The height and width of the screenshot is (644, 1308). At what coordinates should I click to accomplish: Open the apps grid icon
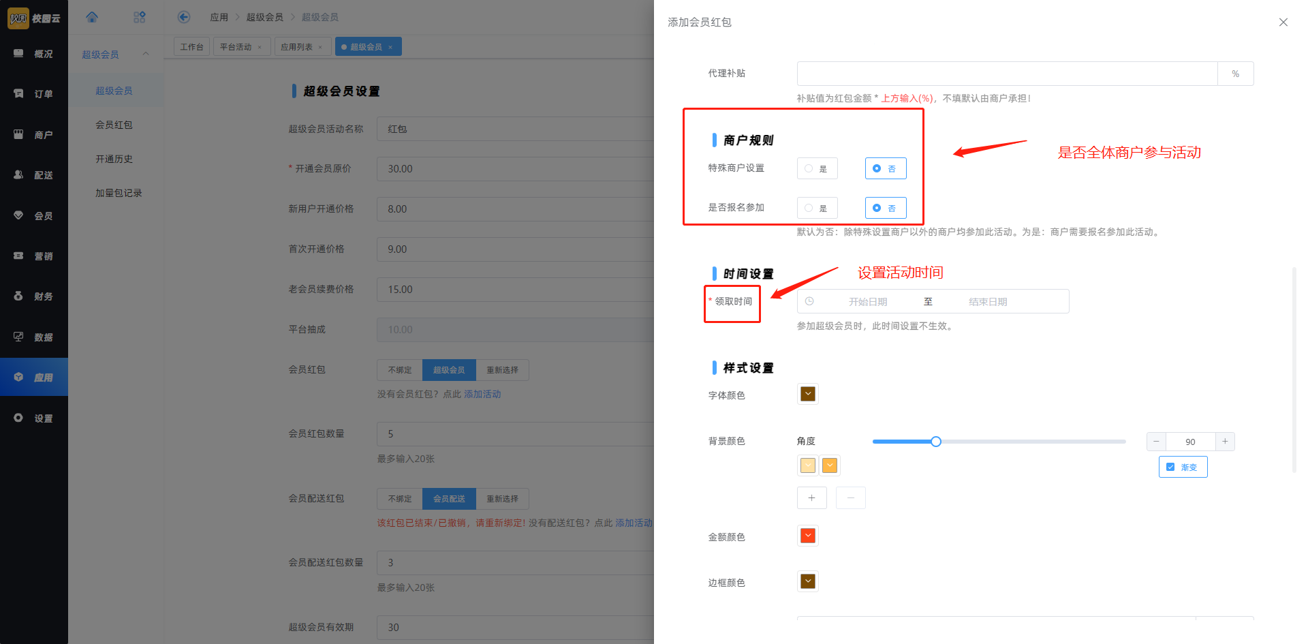[x=140, y=17]
